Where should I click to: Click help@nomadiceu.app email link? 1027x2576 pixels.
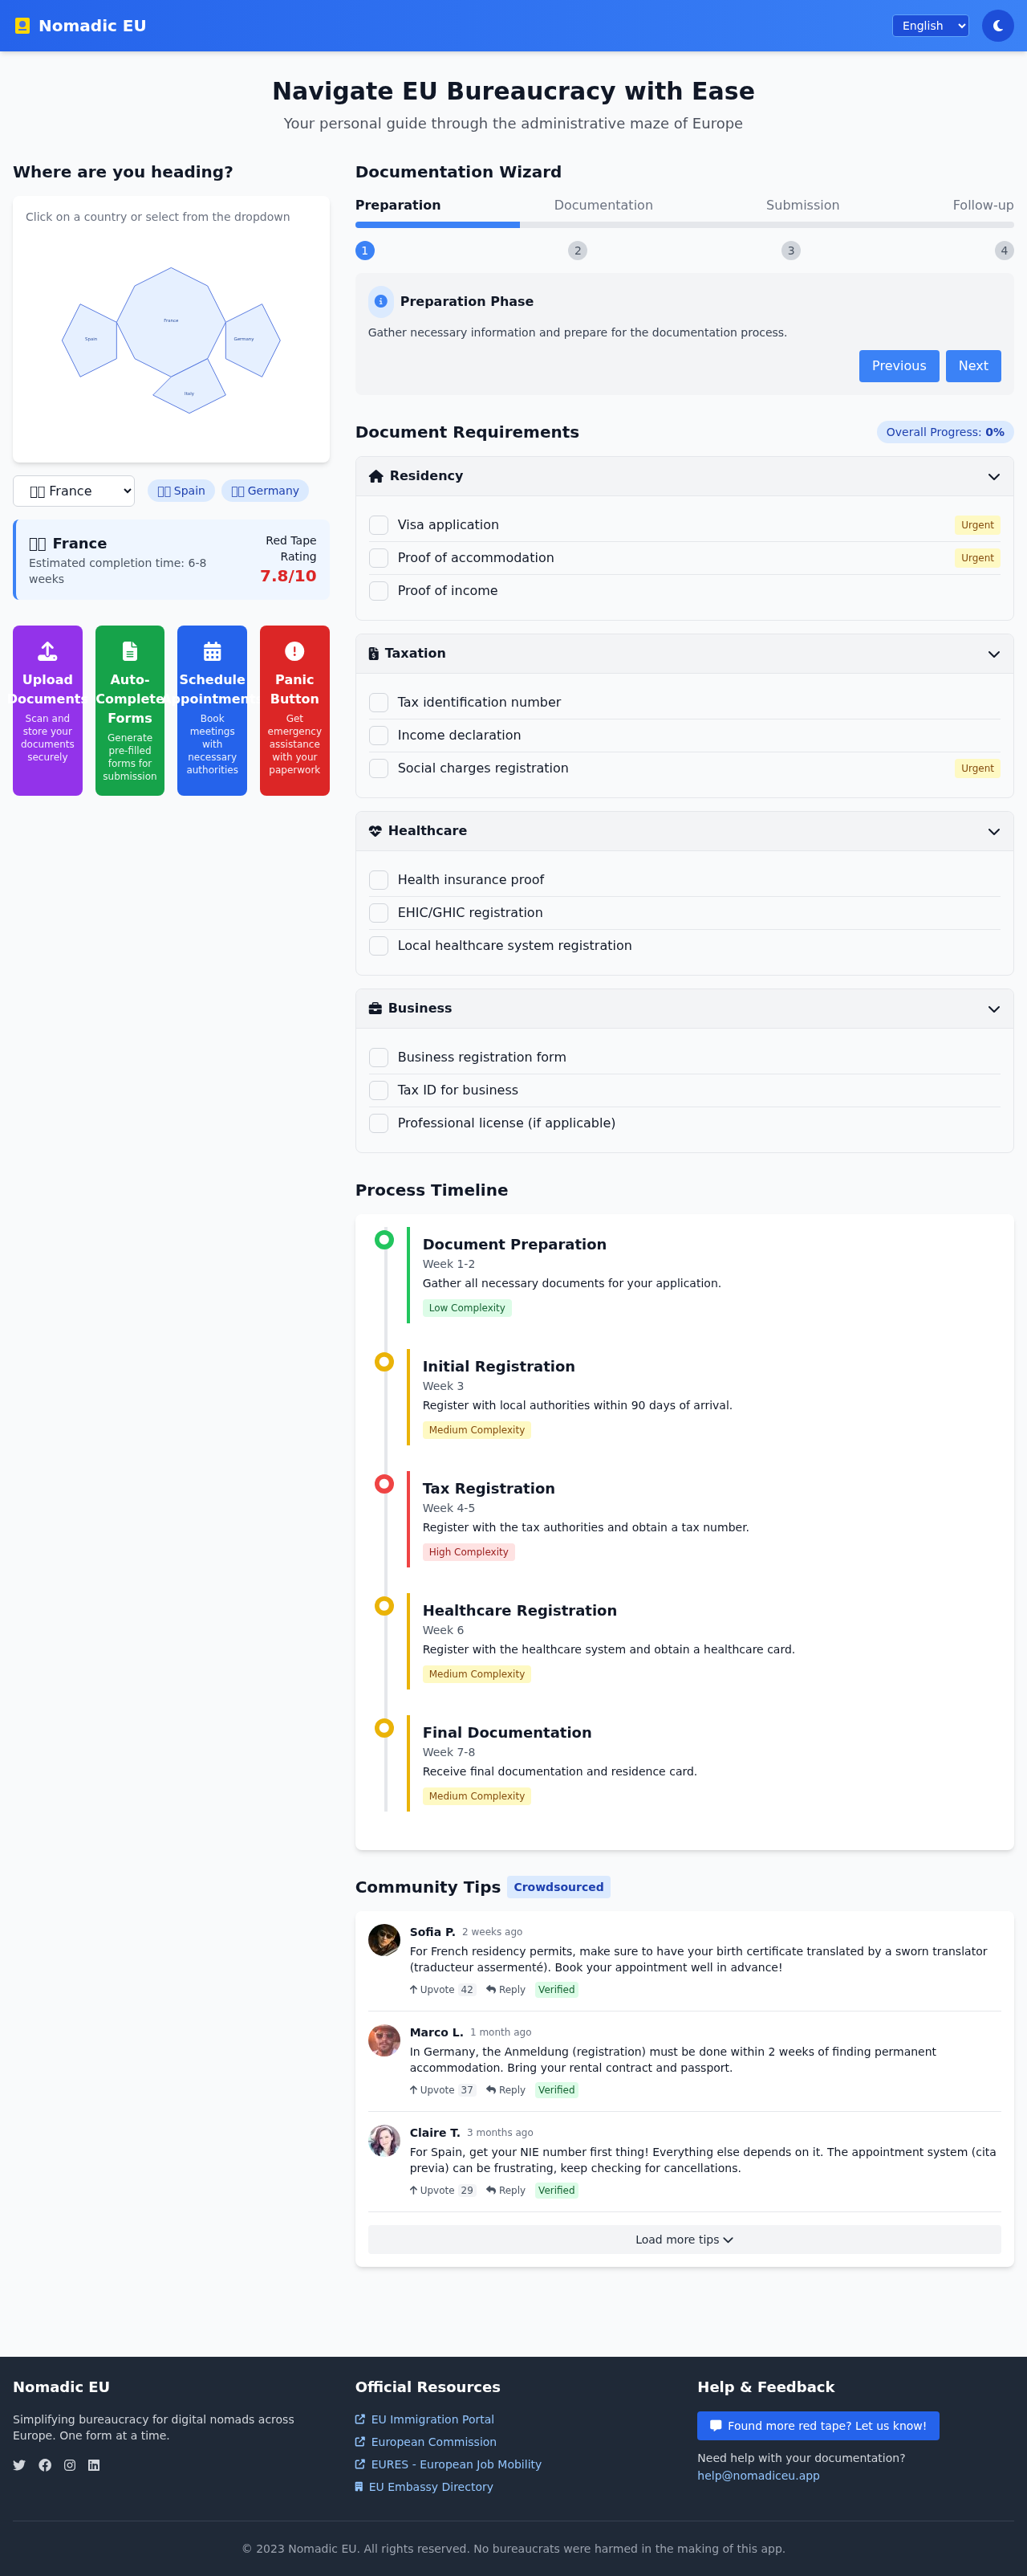click(x=758, y=2476)
